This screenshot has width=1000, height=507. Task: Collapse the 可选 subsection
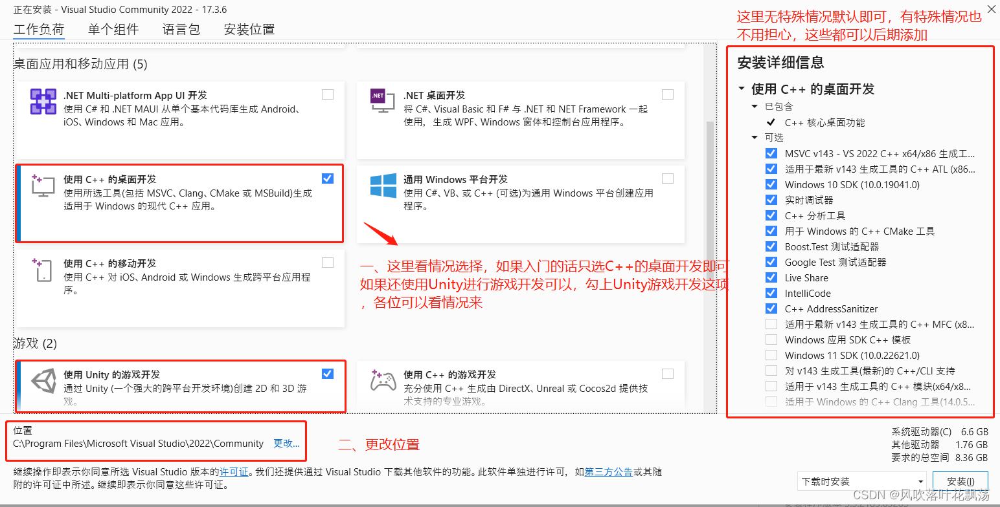click(x=755, y=137)
